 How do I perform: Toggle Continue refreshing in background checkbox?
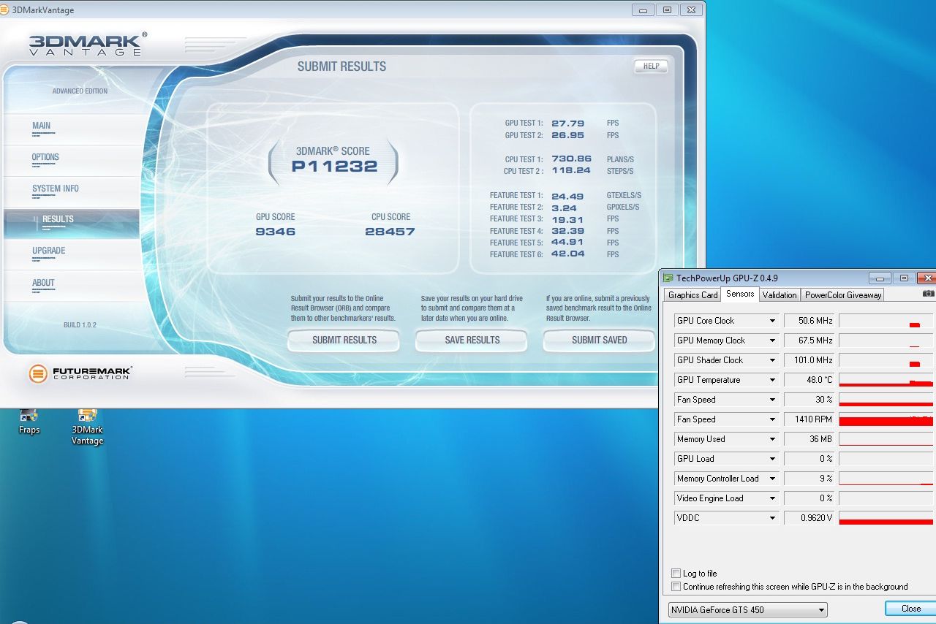click(x=676, y=587)
